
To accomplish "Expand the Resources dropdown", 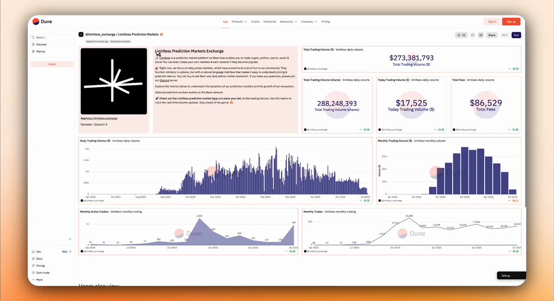I will click(288, 22).
